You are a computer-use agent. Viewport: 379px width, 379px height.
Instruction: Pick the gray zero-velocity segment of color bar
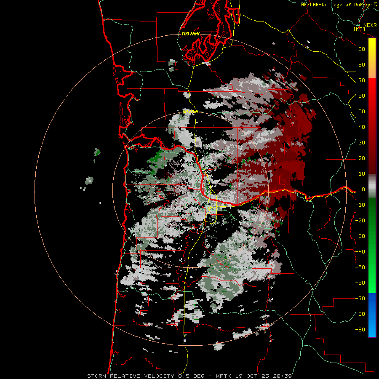tap(372, 187)
